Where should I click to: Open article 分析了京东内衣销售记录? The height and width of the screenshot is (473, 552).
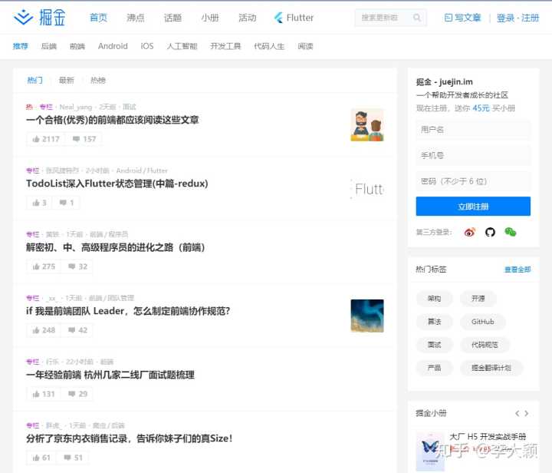pyautogui.click(x=130, y=438)
